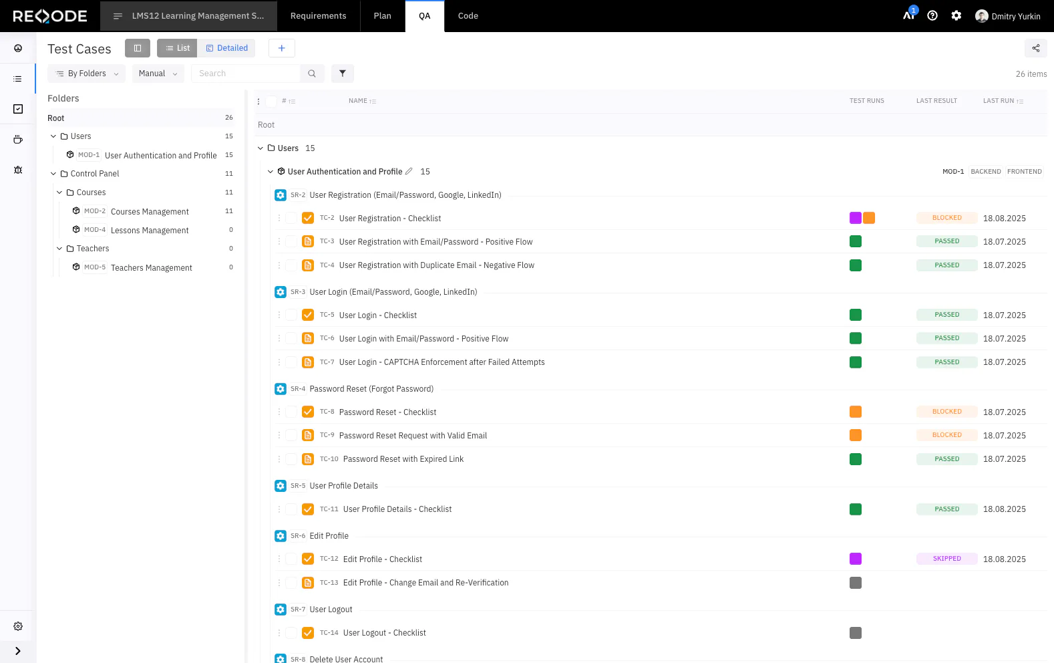This screenshot has height=663, width=1054.
Task: Check the box for TC-8 Password Reset Checklist
Action: point(291,412)
